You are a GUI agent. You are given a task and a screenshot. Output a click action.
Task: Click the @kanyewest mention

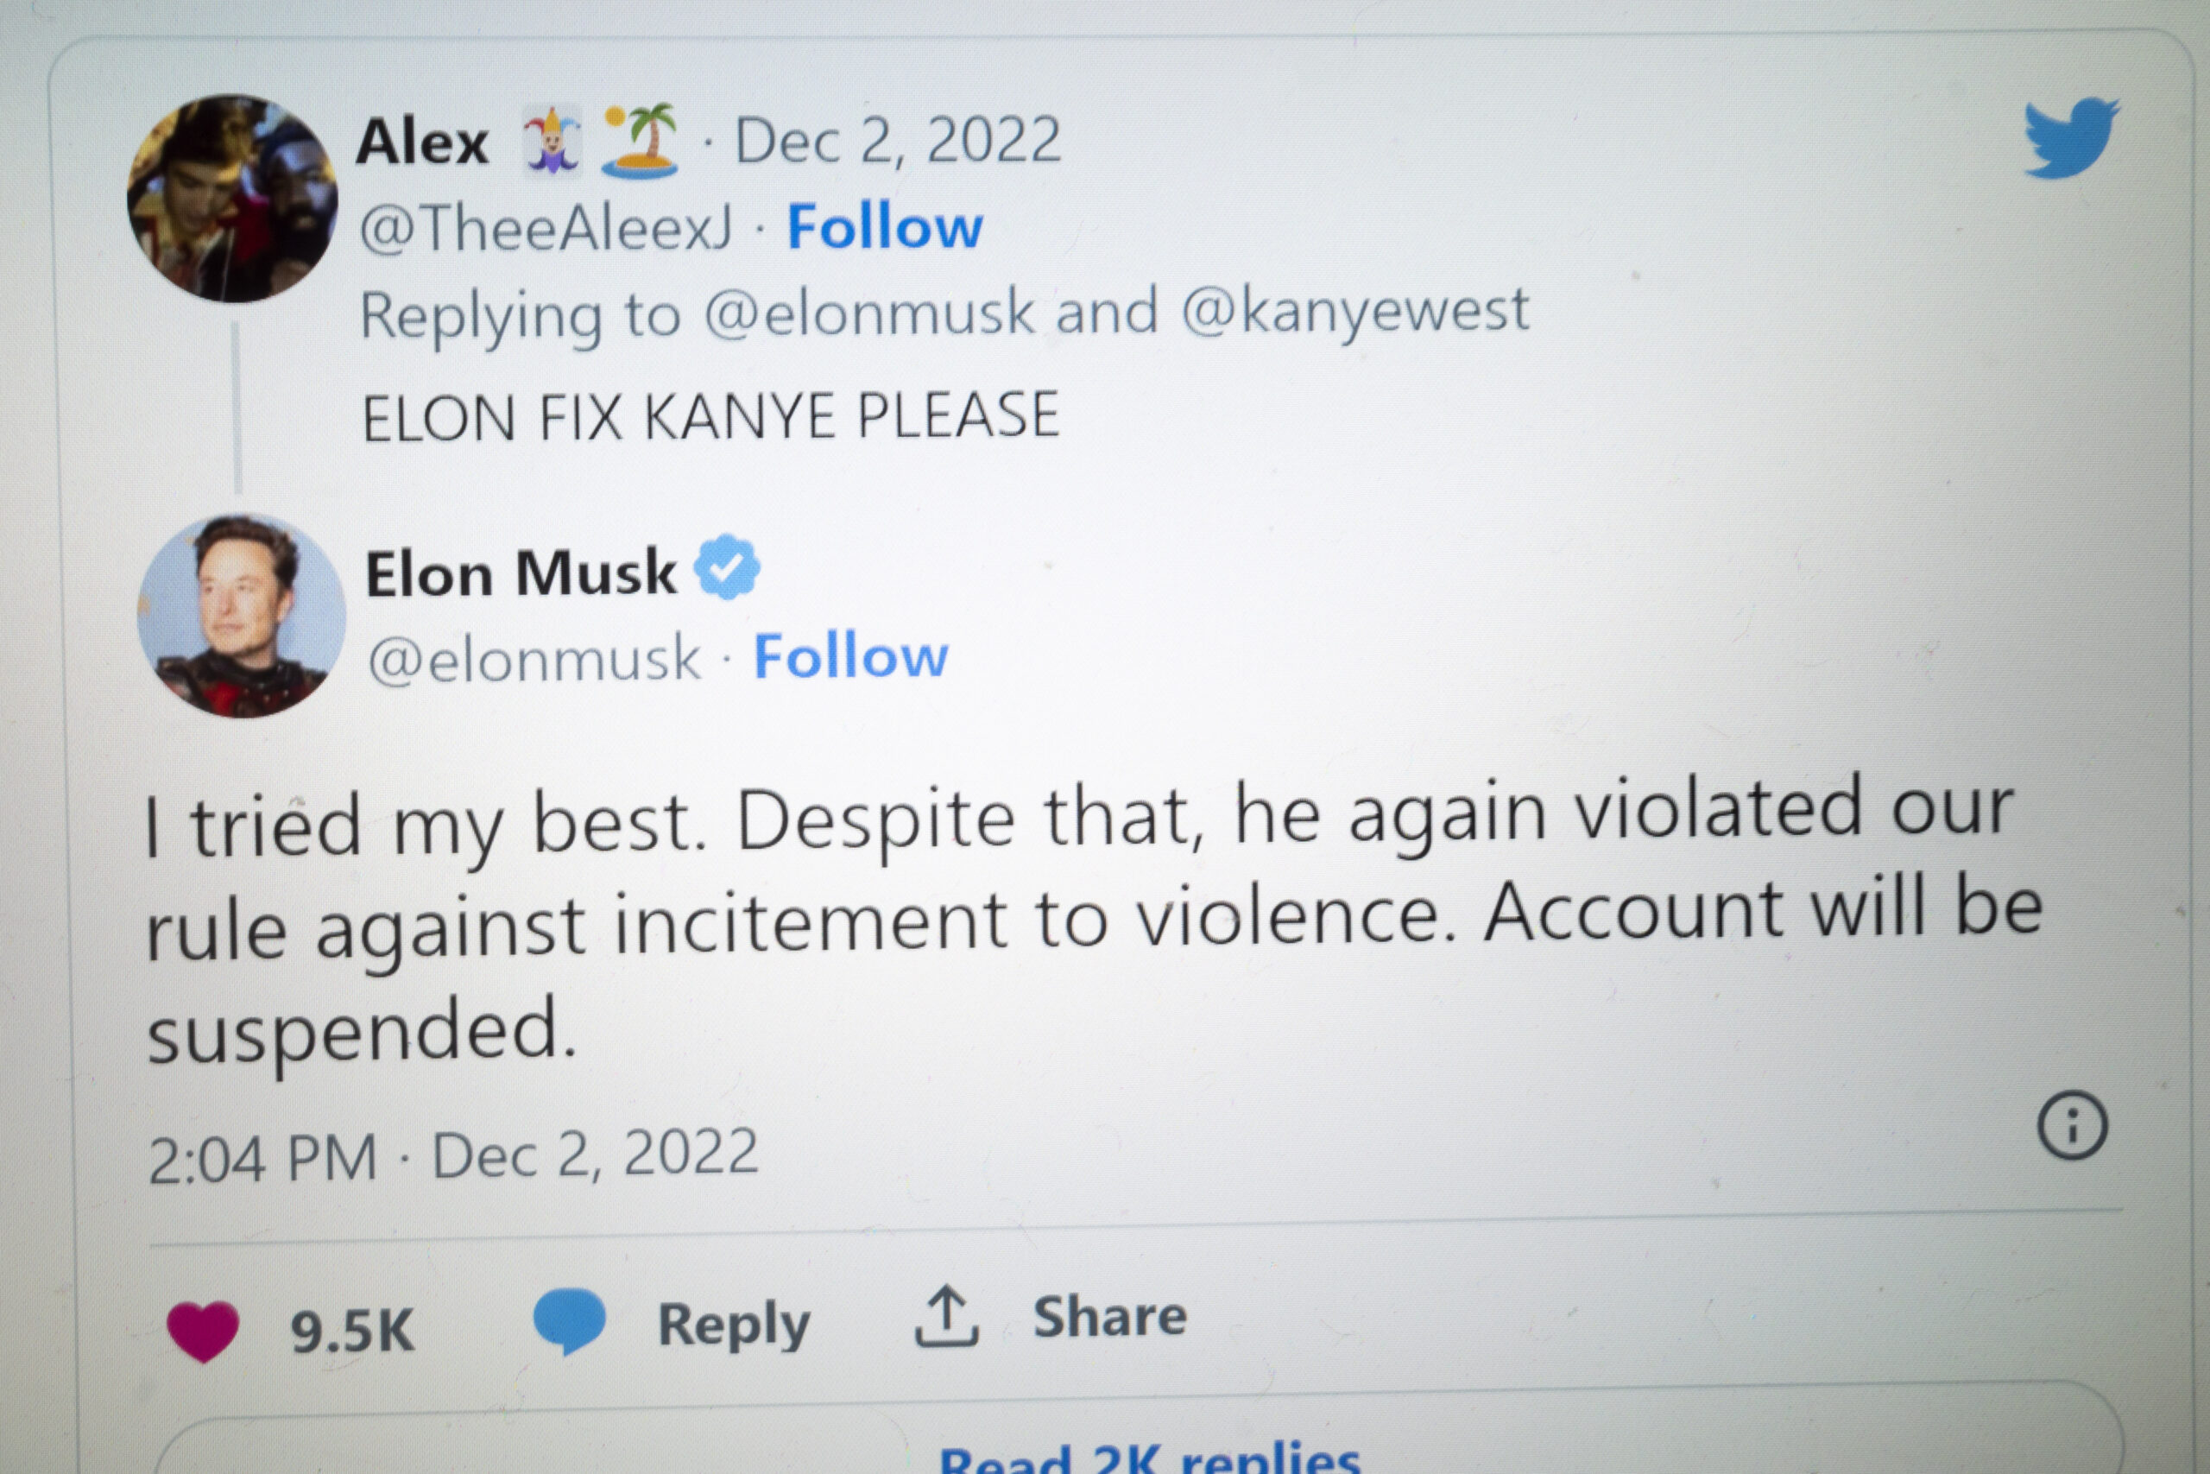(1354, 311)
